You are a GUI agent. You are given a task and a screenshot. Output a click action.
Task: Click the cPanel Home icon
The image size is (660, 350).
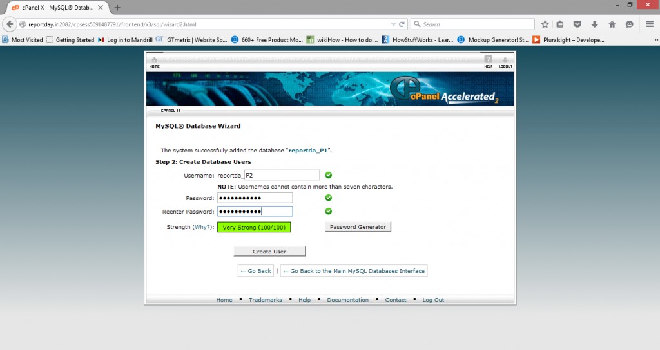point(154,61)
